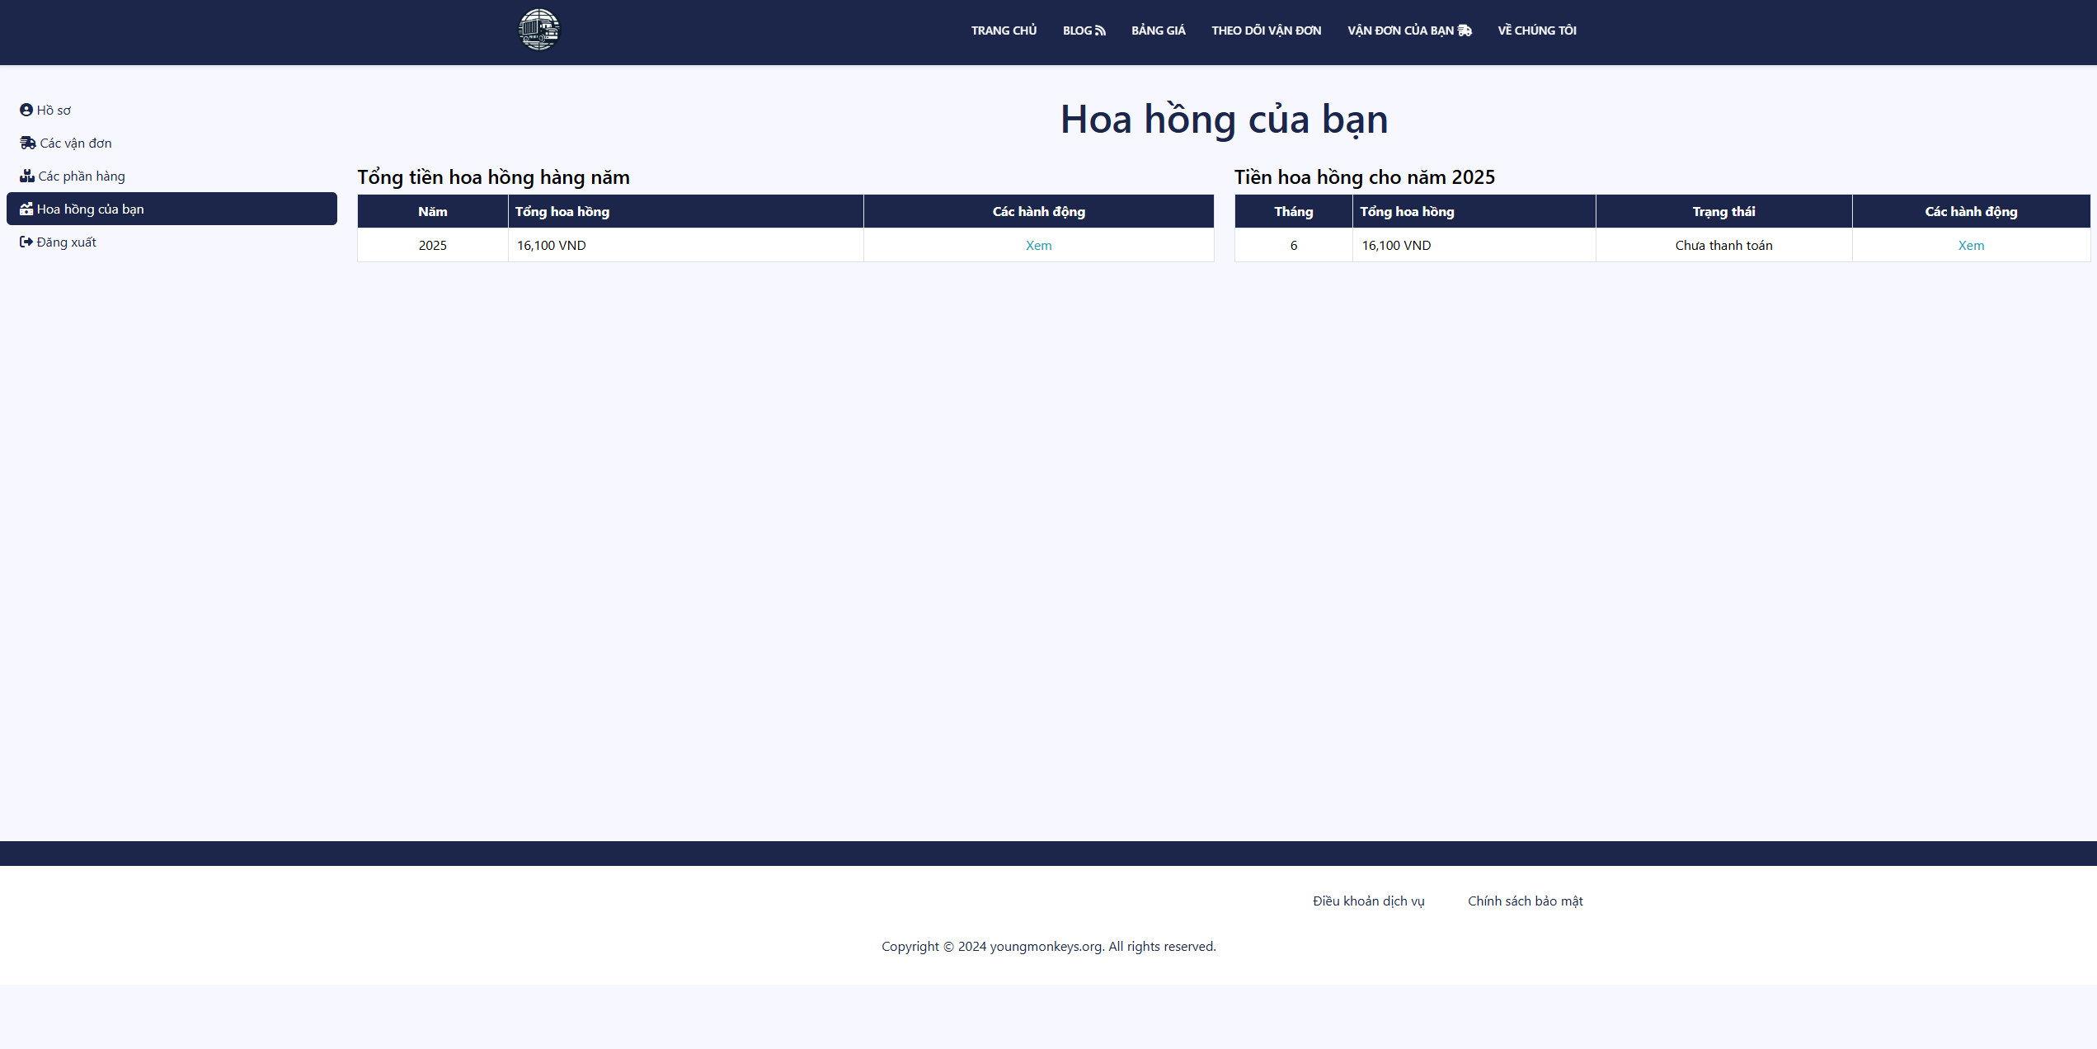Select Hồ sơ in the sidebar
The image size is (2097, 1049).
point(172,110)
